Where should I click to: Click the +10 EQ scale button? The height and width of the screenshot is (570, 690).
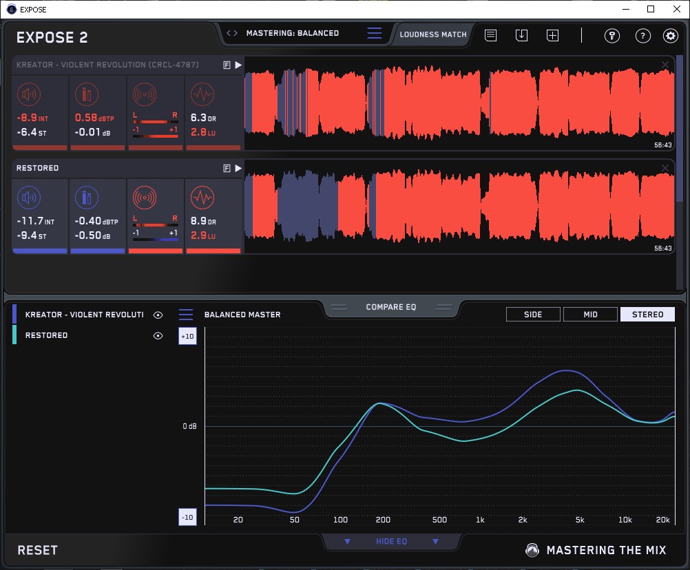coord(187,336)
